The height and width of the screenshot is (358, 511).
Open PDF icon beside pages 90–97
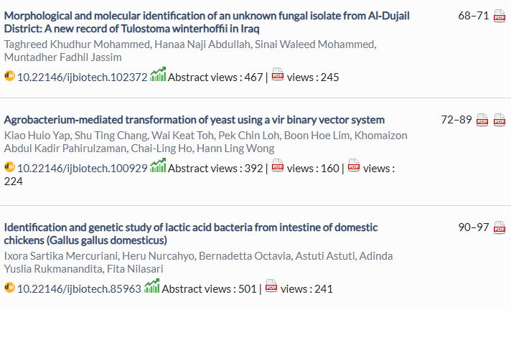500,227
